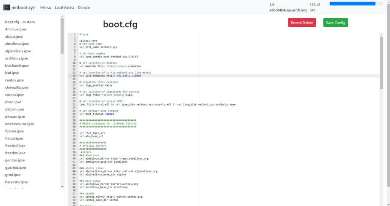Open the netboot.xyz home link
This screenshot has width=390, height=206.
[x=23, y=8]
